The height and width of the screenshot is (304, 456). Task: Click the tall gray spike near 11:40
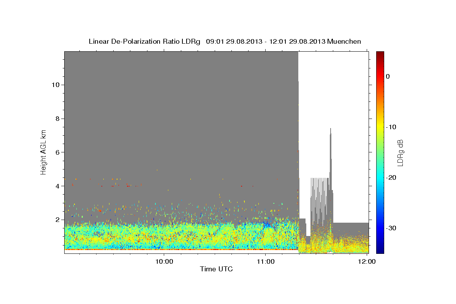coord(331,160)
